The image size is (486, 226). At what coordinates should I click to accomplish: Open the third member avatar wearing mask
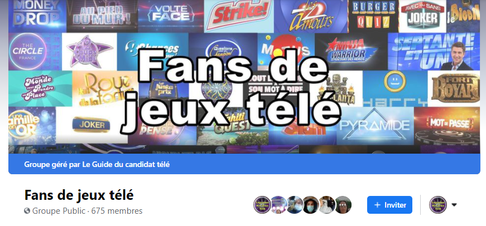(x=295, y=205)
